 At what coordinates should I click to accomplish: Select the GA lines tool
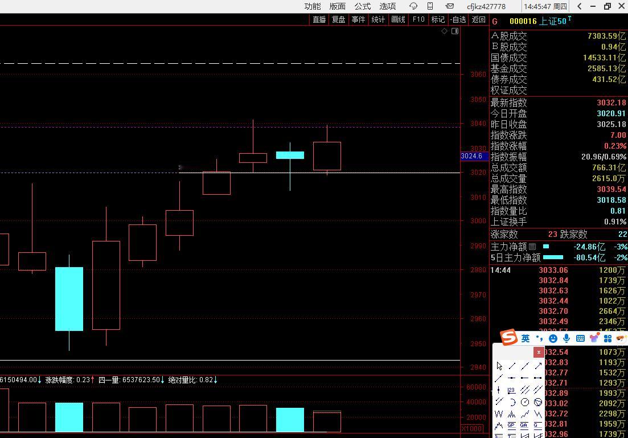coord(525,425)
